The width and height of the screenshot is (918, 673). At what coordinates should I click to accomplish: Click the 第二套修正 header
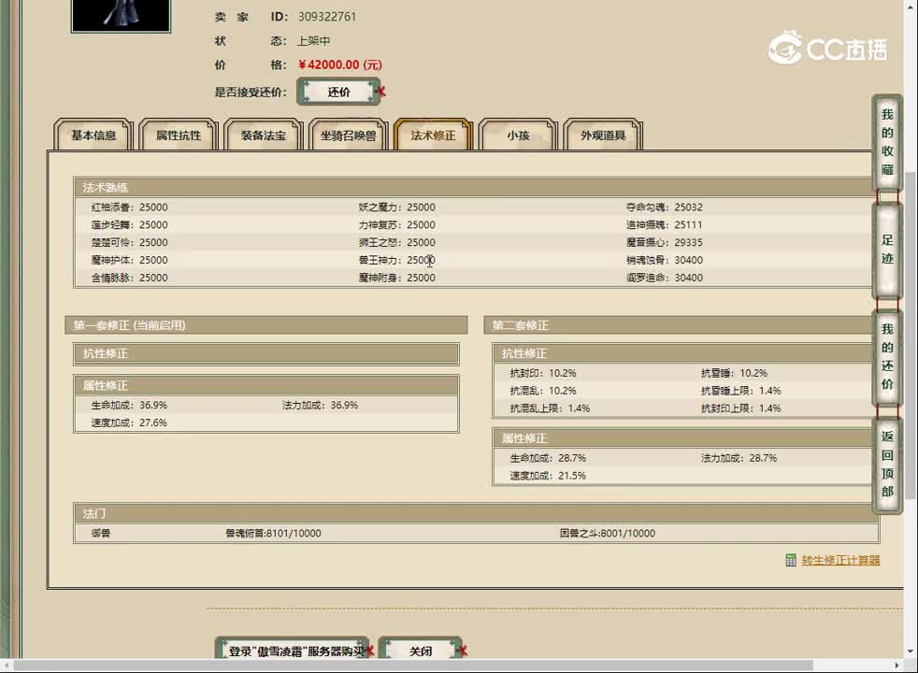click(x=679, y=325)
